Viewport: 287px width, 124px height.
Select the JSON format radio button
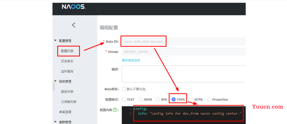tap(141, 100)
